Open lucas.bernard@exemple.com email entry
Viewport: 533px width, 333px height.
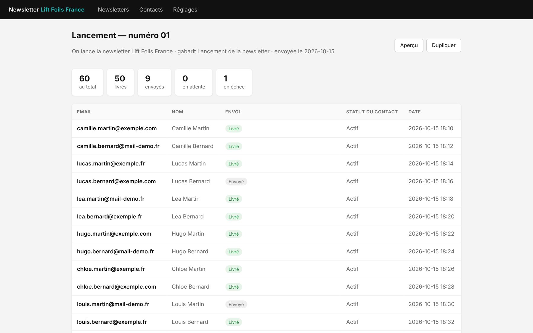116,181
